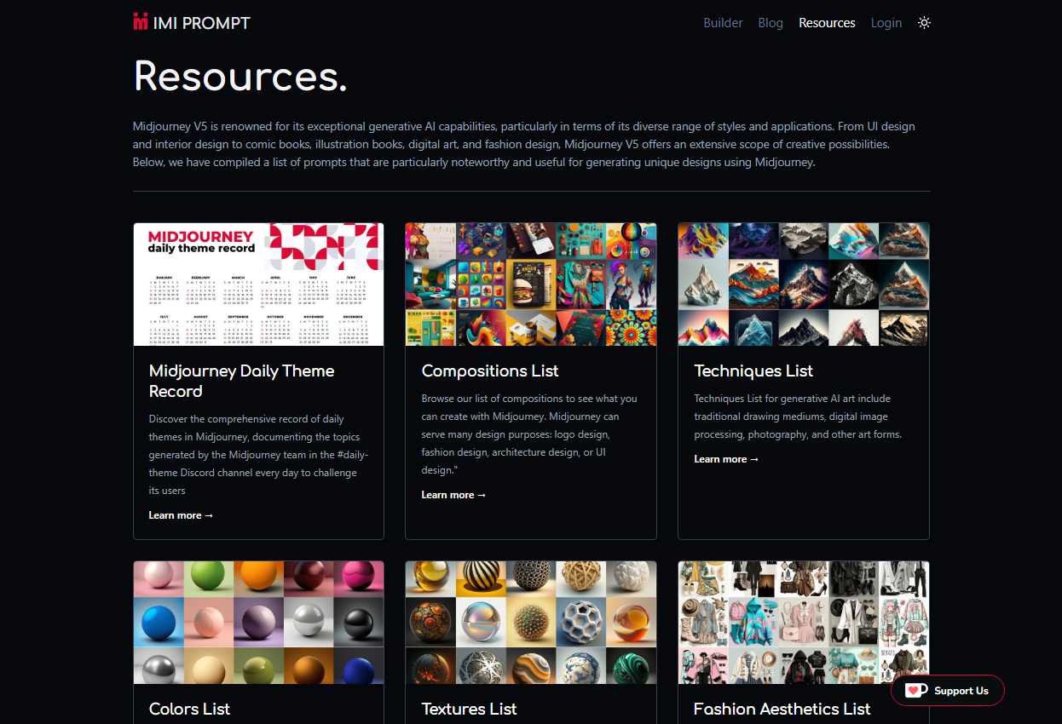Open Learn more under Compositions List

pyautogui.click(x=453, y=495)
